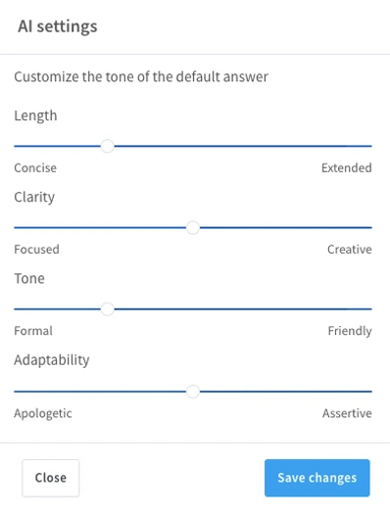390x511 pixels.
Task: Select the Apologetic label under Adaptability
Action: (43, 413)
